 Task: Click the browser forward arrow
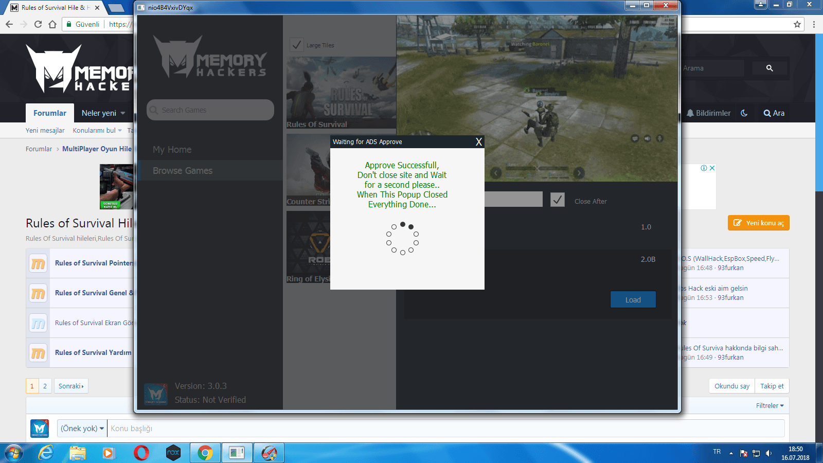[23, 24]
